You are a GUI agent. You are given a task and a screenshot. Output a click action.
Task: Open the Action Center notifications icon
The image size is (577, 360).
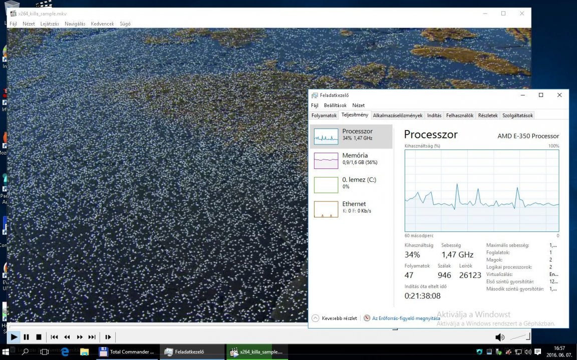537,352
